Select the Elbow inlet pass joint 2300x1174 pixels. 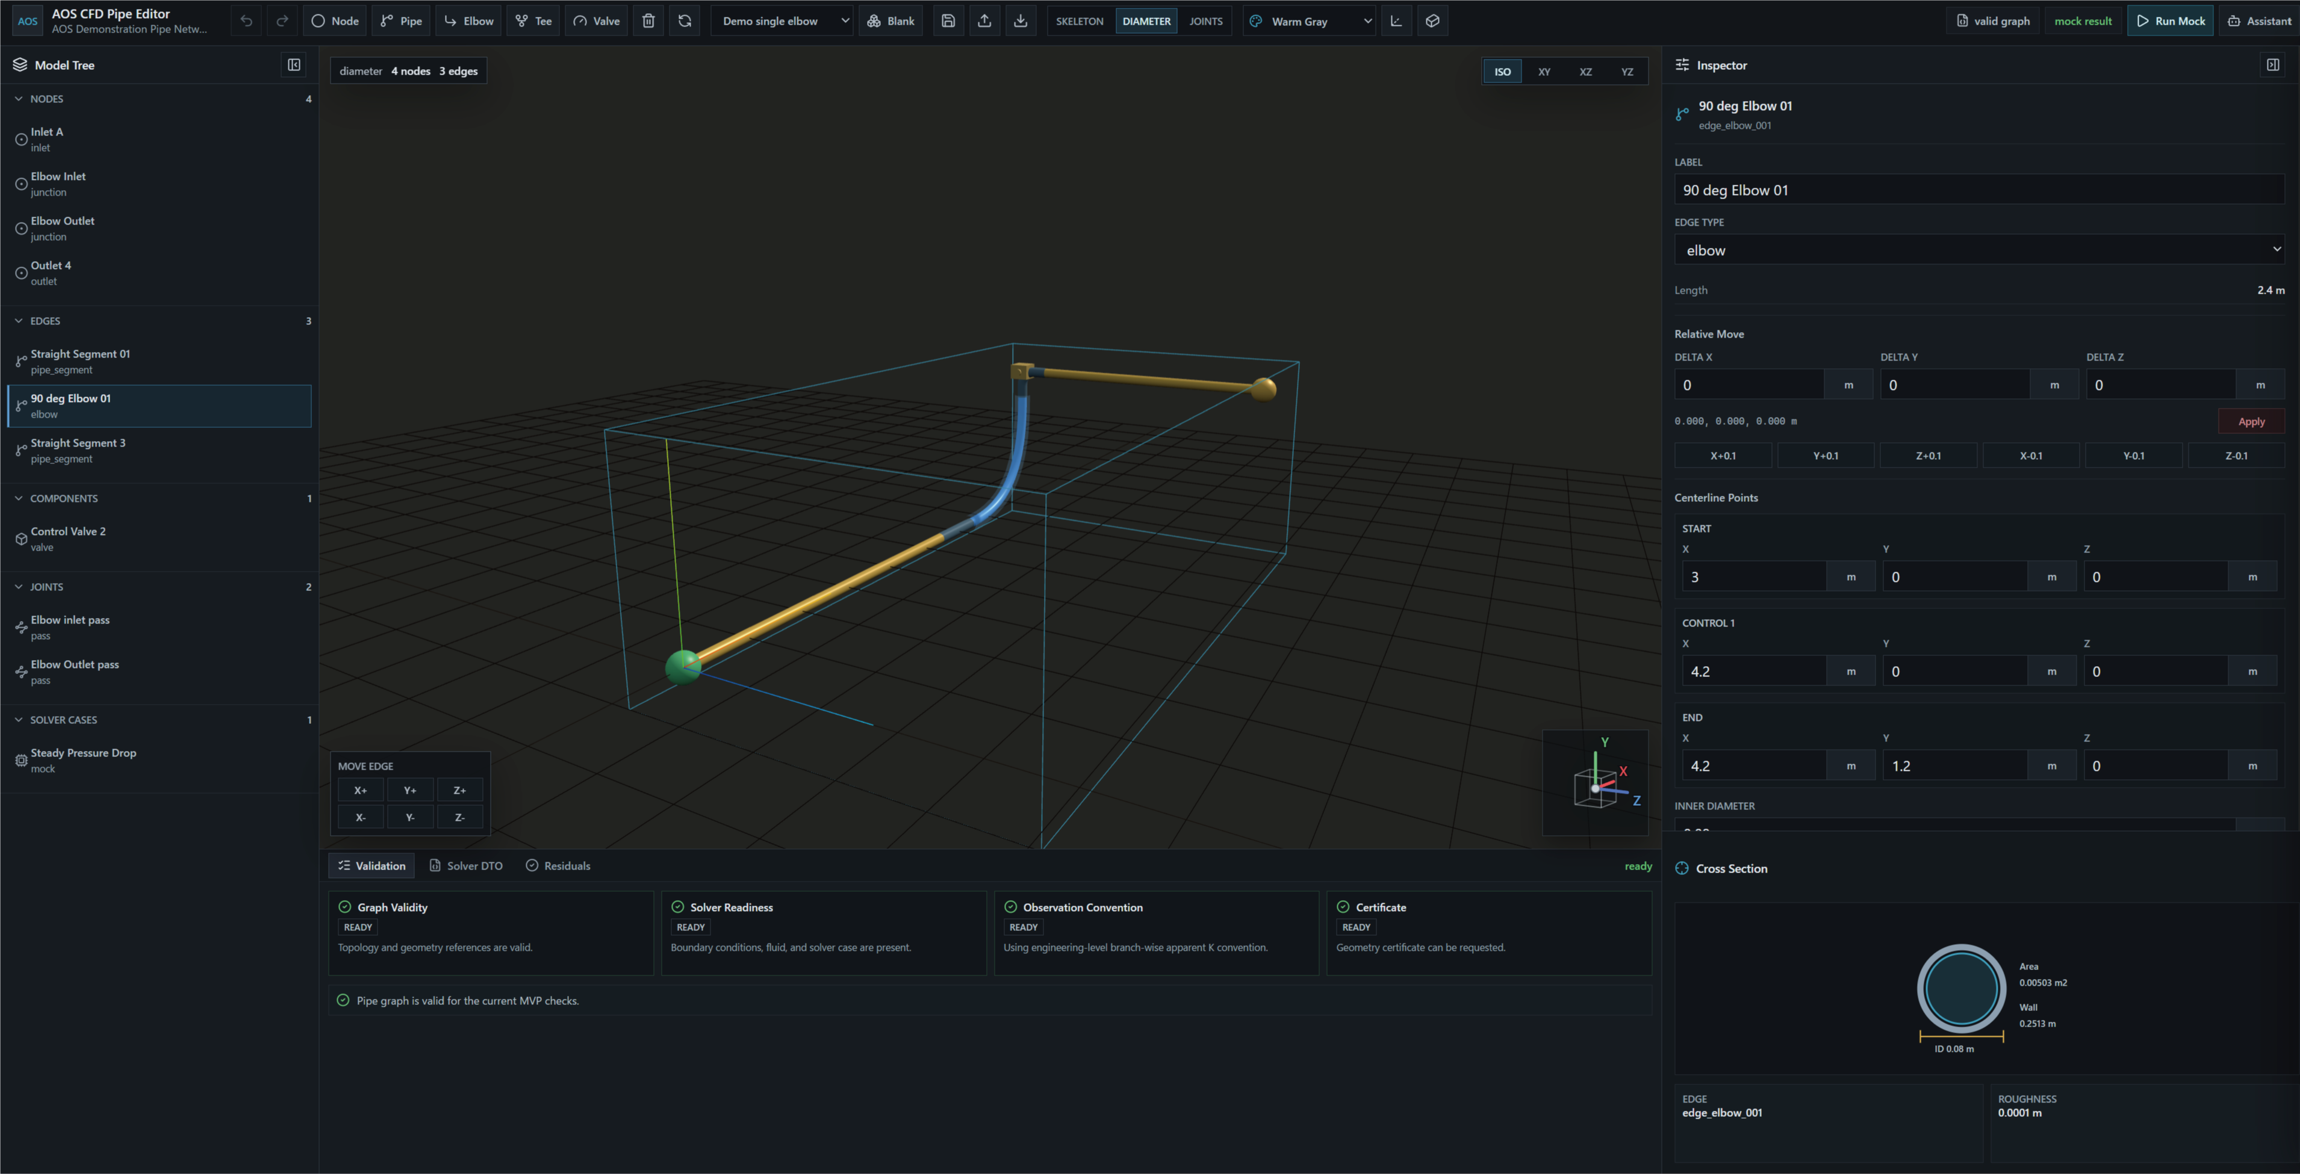pyautogui.click(x=159, y=627)
